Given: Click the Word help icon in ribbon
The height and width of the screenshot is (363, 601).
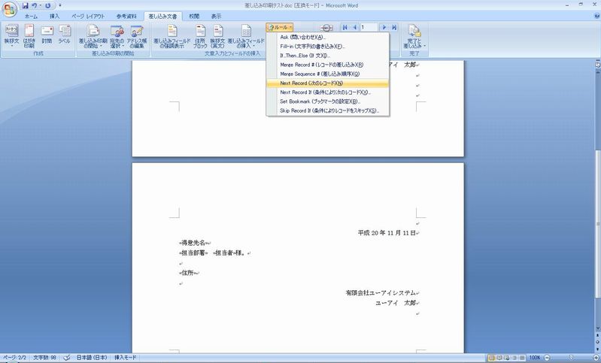Looking at the screenshot, I should (596, 16).
